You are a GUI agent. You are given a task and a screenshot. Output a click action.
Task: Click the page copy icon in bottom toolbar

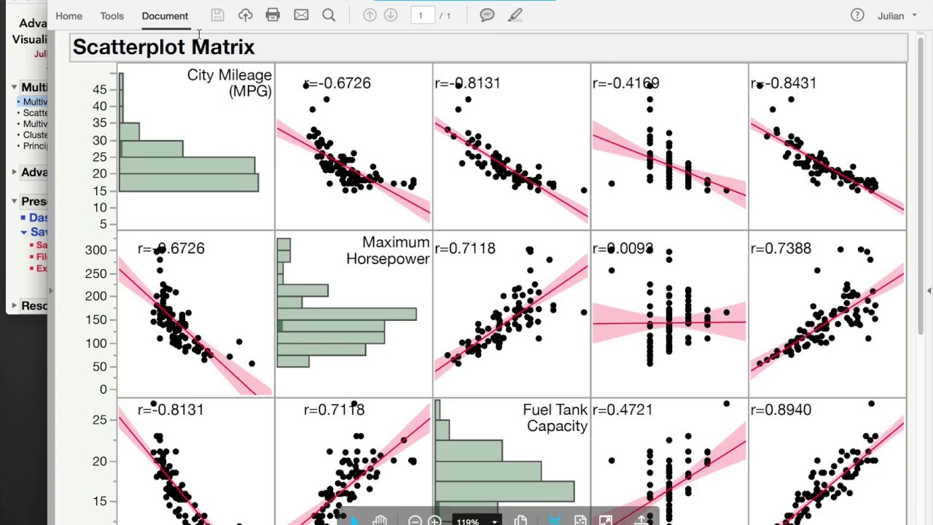(520, 521)
